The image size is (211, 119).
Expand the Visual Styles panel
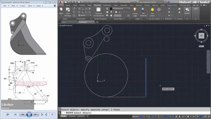coord(119,19)
